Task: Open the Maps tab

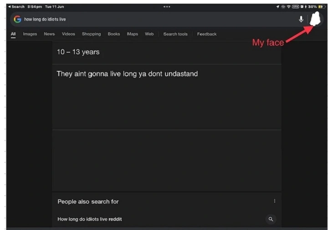Action: pyautogui.click(x=132, y=34)
